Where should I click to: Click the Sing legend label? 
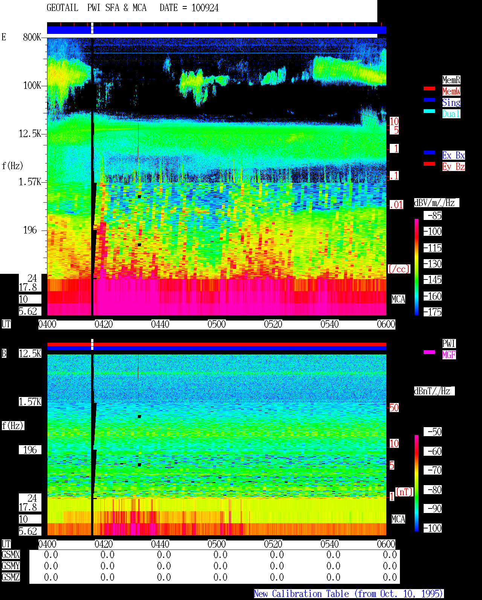pyautogui.click(x=451, y=102)
